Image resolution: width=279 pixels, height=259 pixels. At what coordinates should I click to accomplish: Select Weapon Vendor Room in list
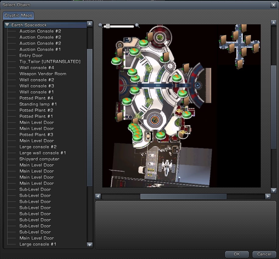click(x=43, y=74)
